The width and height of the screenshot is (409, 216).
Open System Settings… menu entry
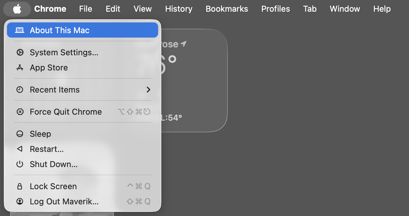pyautogui.click(x=83, y=52)
